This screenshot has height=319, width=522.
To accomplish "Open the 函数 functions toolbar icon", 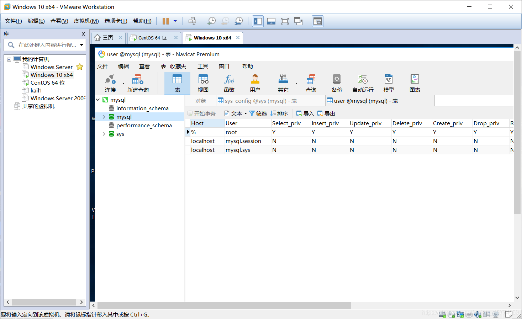I will click(x=229, y=79).
